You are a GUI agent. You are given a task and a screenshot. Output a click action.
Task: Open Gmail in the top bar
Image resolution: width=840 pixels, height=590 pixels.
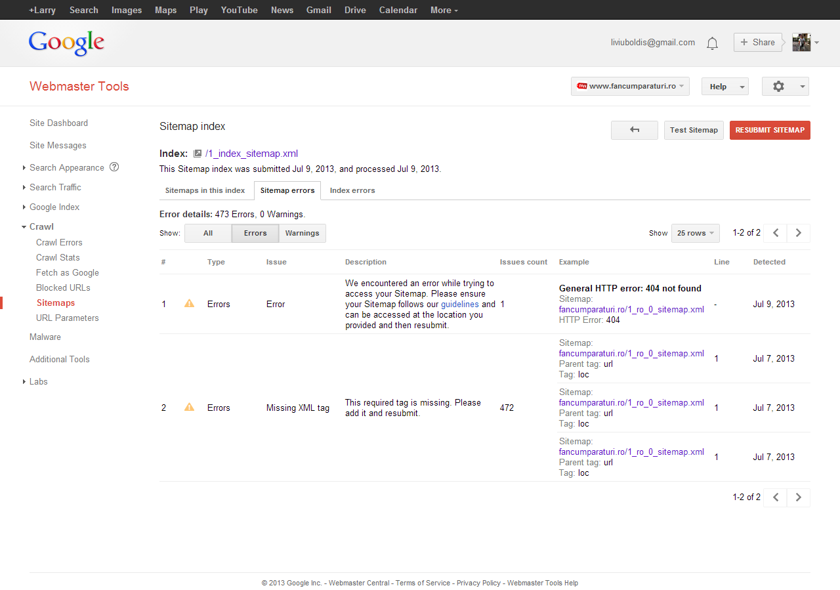point(319,10)
